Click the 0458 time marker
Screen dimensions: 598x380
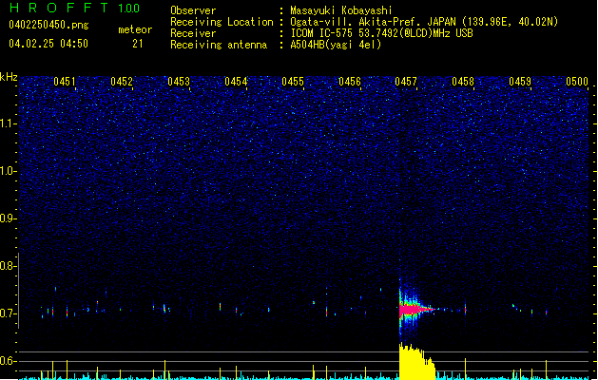(x=463, y=81)
